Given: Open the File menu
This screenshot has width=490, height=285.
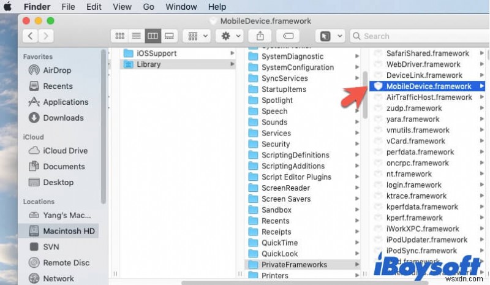Looking at the screenshot, I should pyautogui.click(x=68, y=7).
